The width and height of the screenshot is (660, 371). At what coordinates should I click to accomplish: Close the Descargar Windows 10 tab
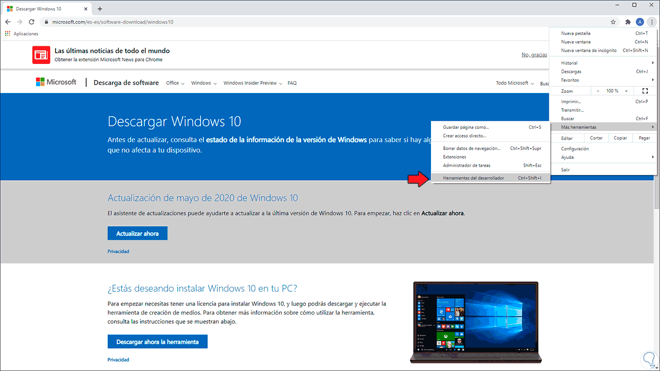pos(85,9)
